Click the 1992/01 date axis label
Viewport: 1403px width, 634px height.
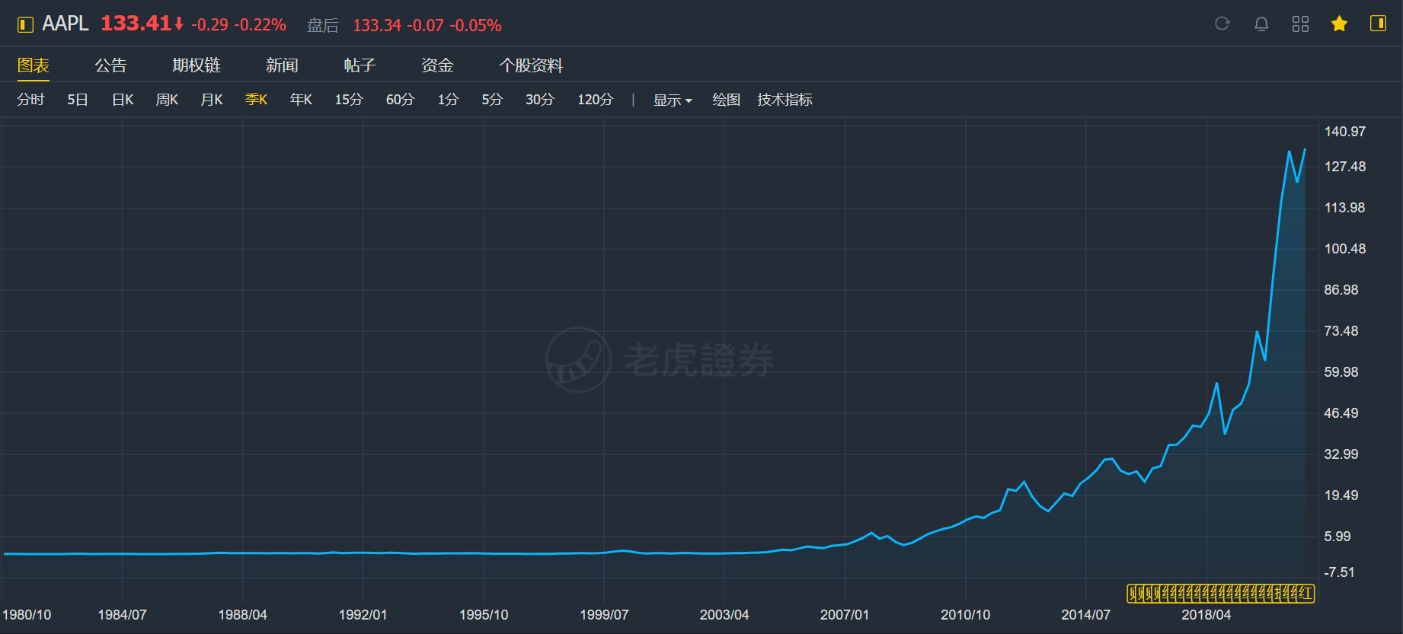coord(363,615)
